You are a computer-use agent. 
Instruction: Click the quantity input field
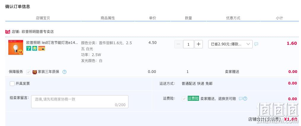[x=188, y=44]
